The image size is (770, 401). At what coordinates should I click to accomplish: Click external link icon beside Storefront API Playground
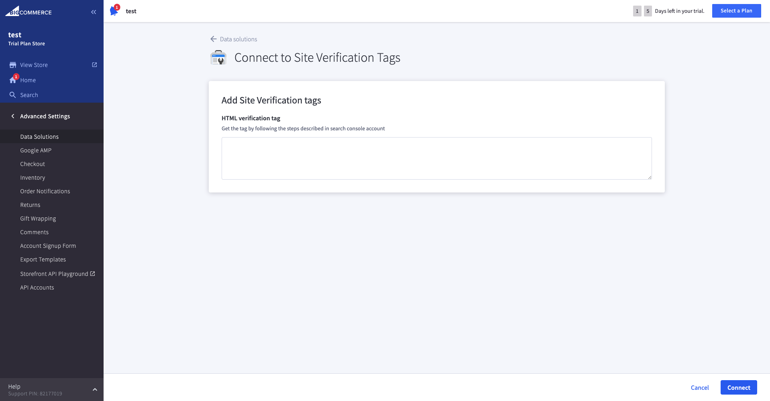(x=92, y=273)
